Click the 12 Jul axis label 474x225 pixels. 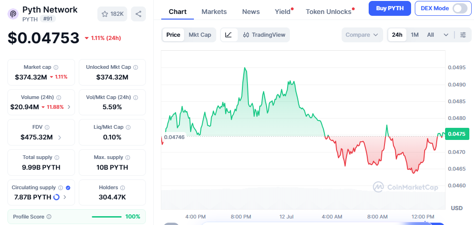(x=286, y=217)
